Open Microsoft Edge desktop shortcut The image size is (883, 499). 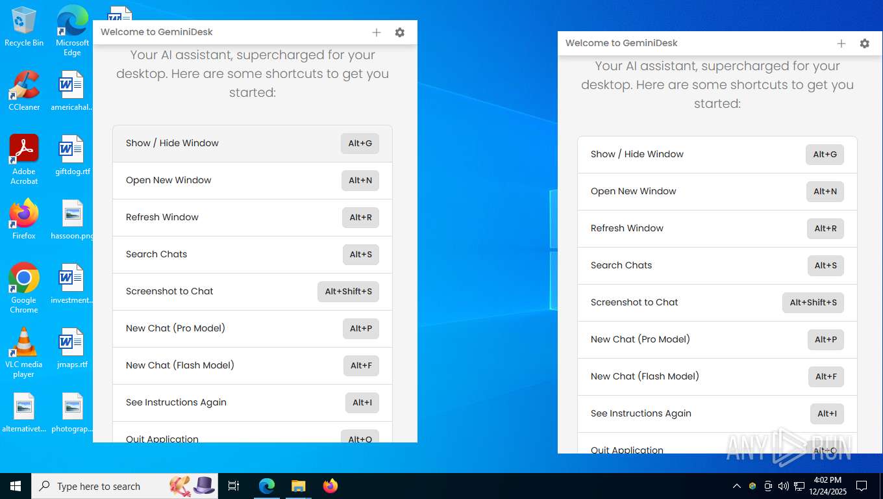[72, 31]
